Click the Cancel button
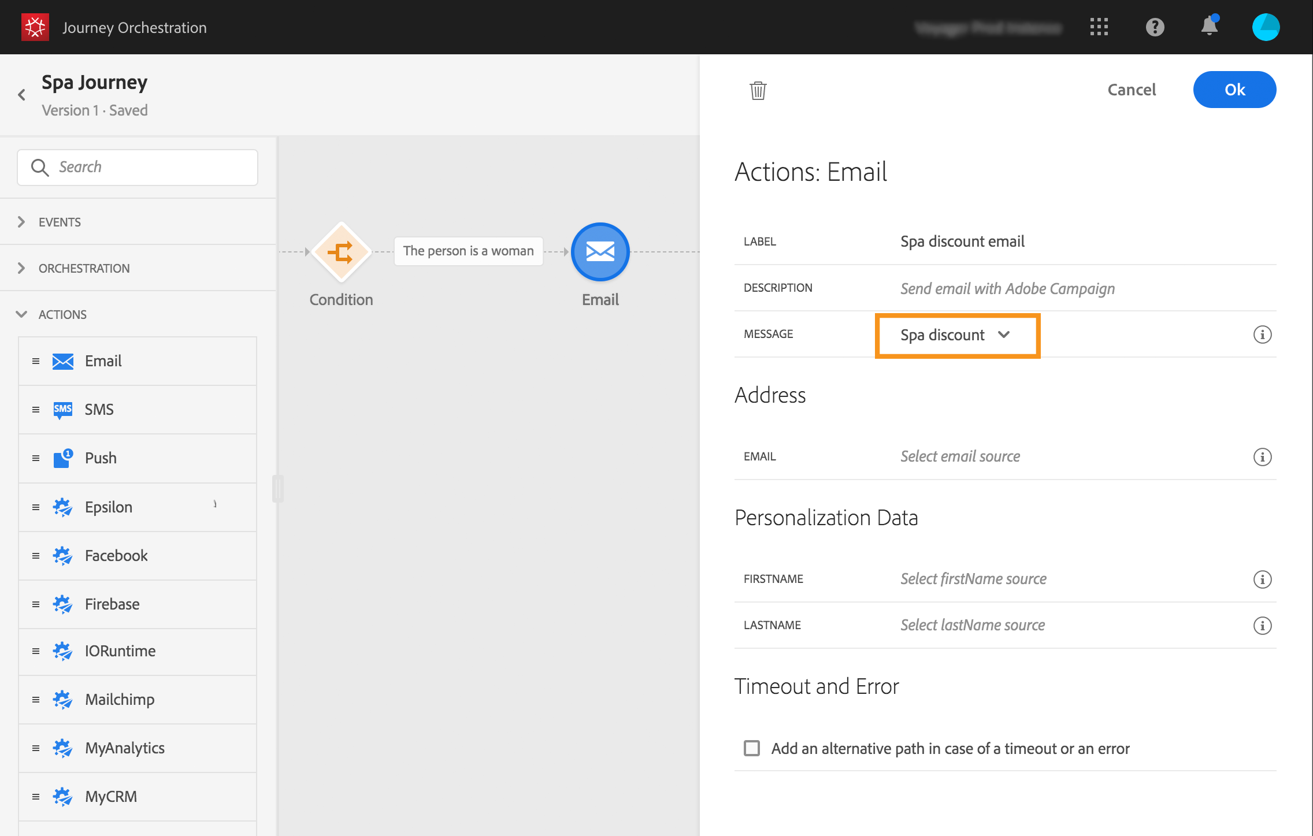 point(1131,90)
